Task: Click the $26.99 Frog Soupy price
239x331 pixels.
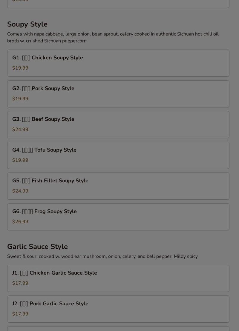Action: pyautogui.click(x=20, y=222)
